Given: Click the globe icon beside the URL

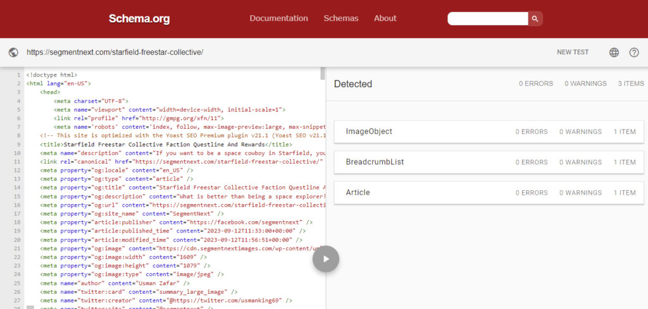Looking at the screenshot, I should pyautogui.click(x=13, y=52).
